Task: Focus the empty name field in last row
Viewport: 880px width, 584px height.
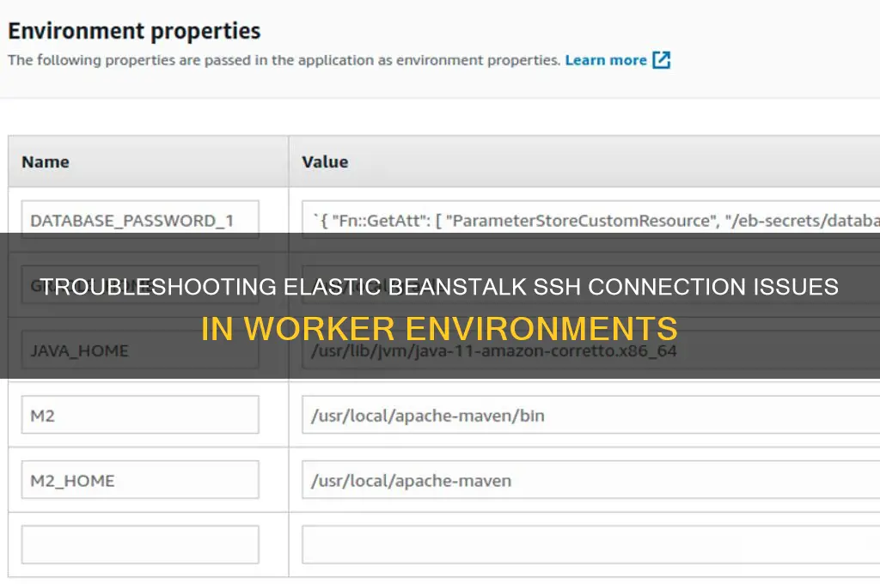Action: click(140, 544)
